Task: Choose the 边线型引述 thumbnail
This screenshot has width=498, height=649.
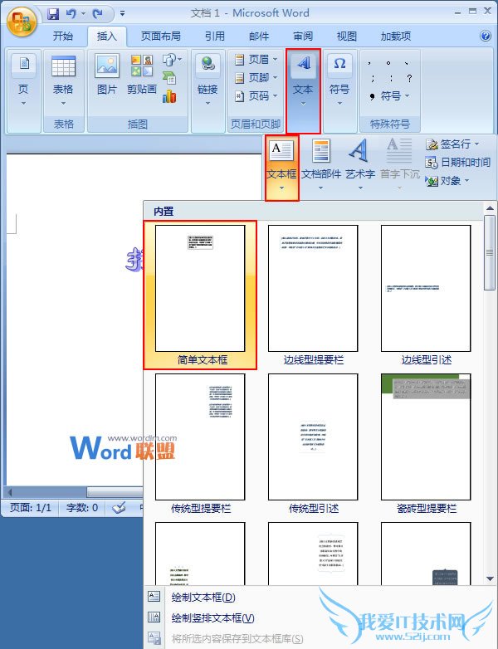Action: point(426,295)
